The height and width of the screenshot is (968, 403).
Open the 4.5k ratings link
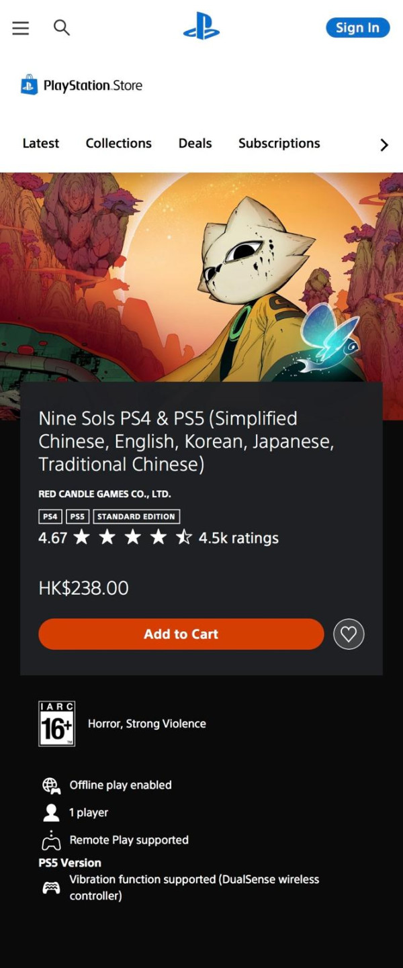238,538
